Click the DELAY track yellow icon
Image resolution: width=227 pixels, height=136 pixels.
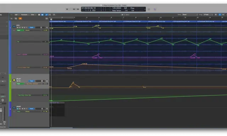(14, 80)
